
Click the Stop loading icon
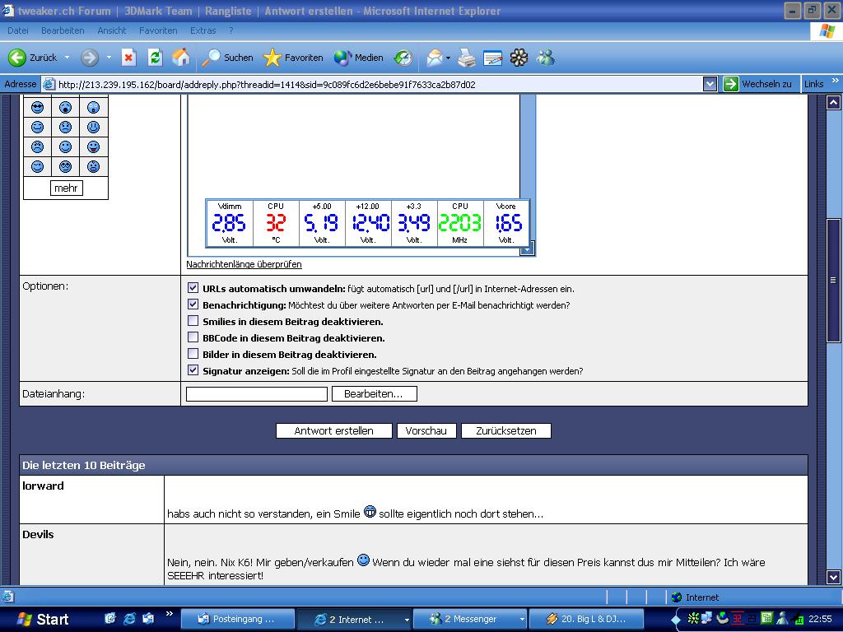(x=128, y=58)
